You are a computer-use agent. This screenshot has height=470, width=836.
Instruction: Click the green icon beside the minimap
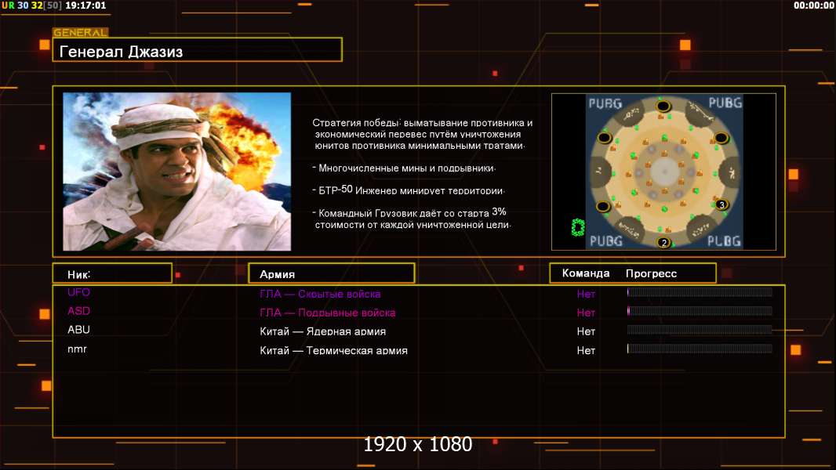[578, 227]
